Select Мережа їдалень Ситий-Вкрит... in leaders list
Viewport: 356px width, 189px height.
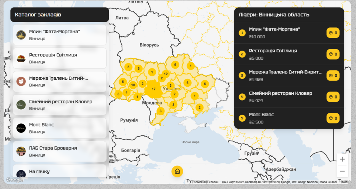pos(285,76)
